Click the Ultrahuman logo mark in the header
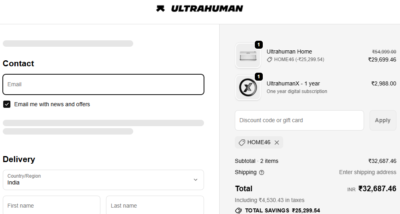400x214 pixels. point(160,8)
